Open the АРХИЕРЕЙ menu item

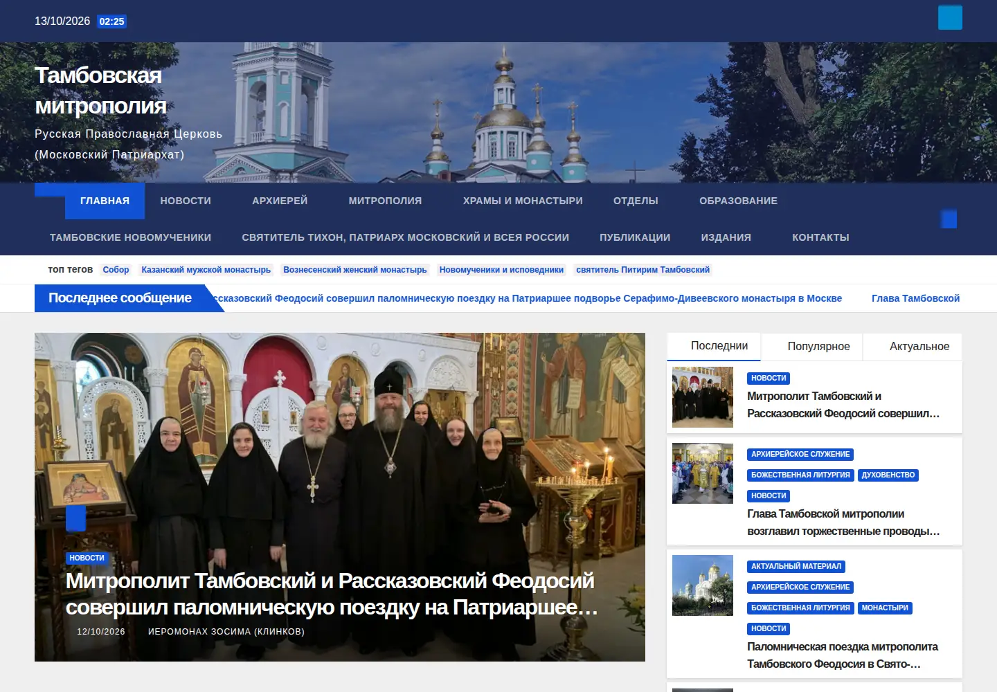tap(280, 201)
